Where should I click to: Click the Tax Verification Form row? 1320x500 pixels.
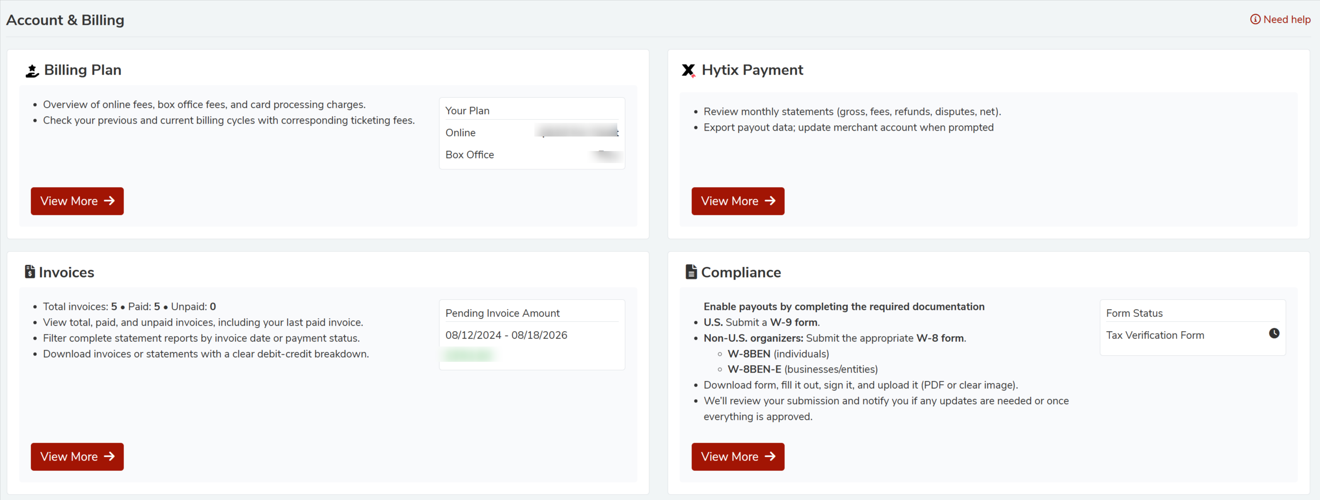pos(1154,335)
